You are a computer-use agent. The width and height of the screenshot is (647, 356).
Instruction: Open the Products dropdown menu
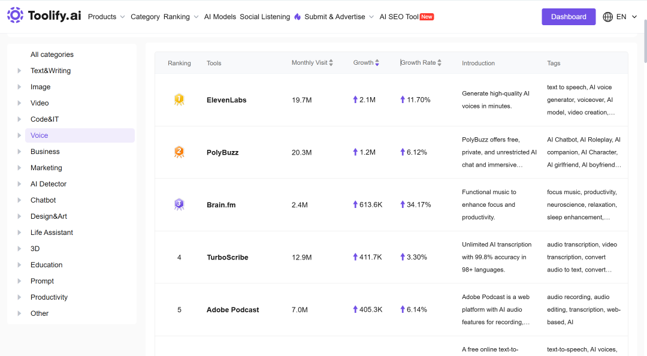pos(107,17)
